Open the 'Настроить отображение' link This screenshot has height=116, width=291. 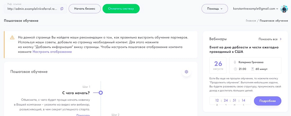[x=52, y=52]
